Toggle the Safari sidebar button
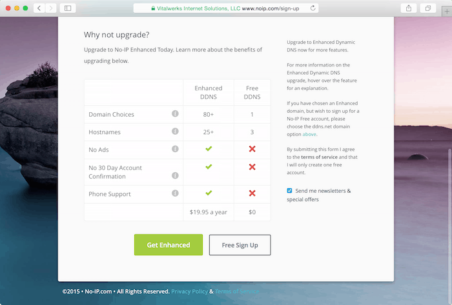 [x=68, y=8]
